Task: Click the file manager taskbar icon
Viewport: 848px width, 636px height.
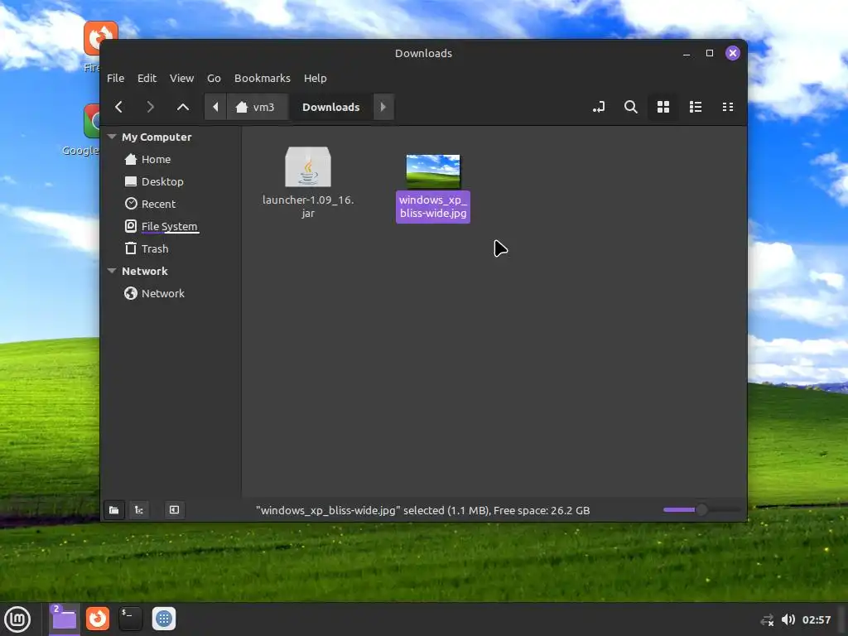Action: 64,619
